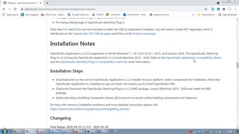Switch to OpenStudio taskbar window
This screenshot has width=239, height=134.
(103, 131)
